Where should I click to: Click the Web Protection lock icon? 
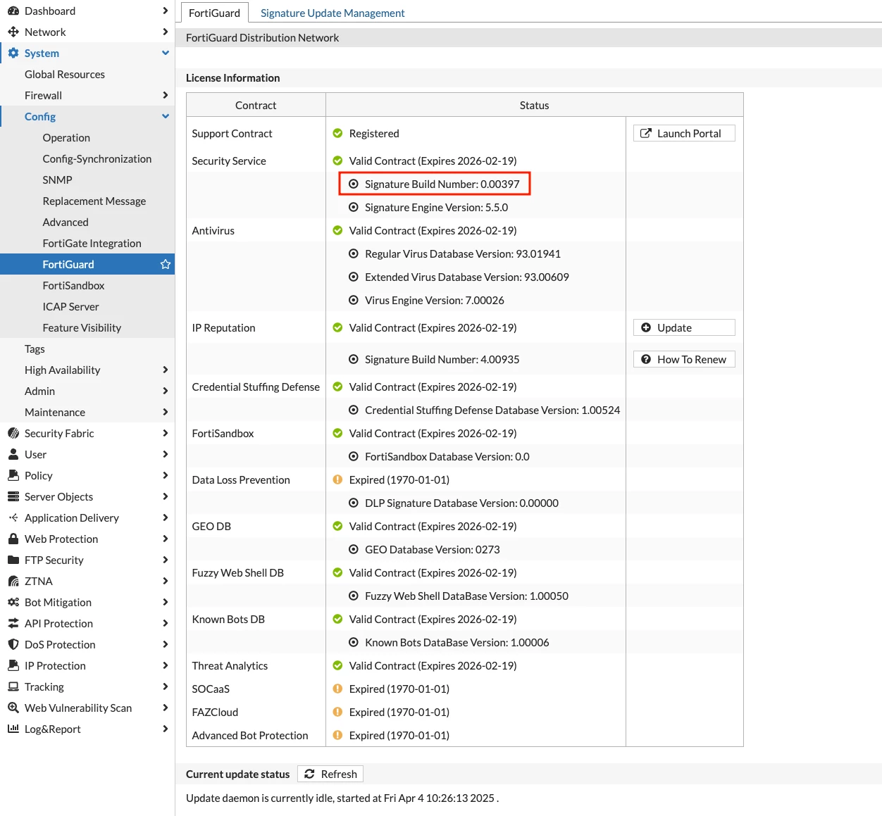(13, 539)
